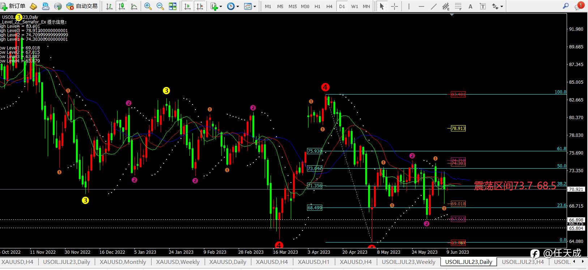Zoom out on the chart
Viewport: 588px width, 270px height.
tap(160, 6)
